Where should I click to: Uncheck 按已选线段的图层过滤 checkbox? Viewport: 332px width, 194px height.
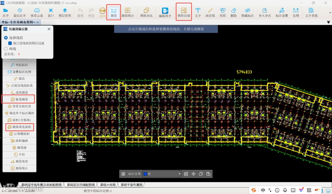pos(10,43)
